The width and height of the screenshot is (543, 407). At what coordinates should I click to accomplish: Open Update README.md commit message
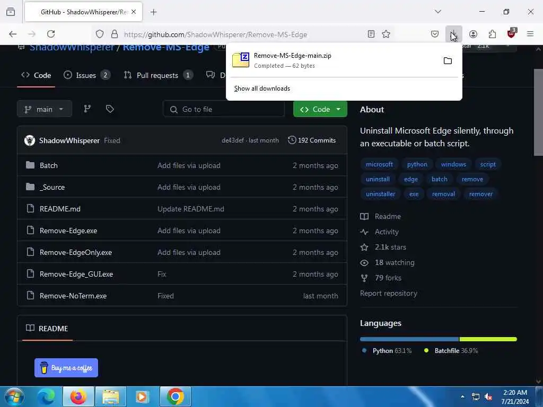click(x=191, y=209)
